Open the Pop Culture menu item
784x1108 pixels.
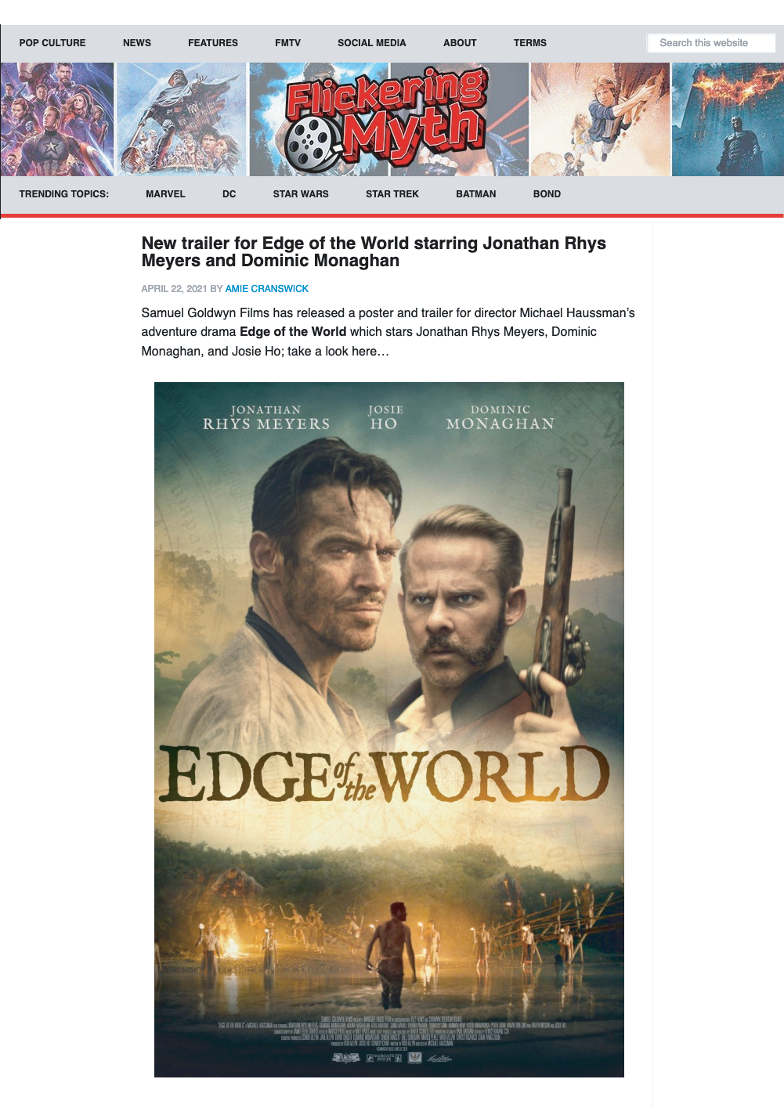[x=52, y=43]
